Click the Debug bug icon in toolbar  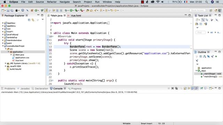[x=66, y=10]
